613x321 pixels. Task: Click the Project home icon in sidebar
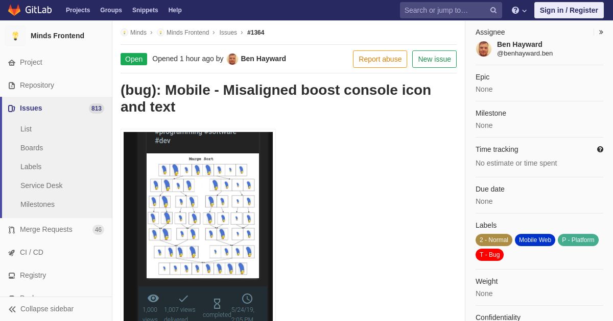pos(12,63)
